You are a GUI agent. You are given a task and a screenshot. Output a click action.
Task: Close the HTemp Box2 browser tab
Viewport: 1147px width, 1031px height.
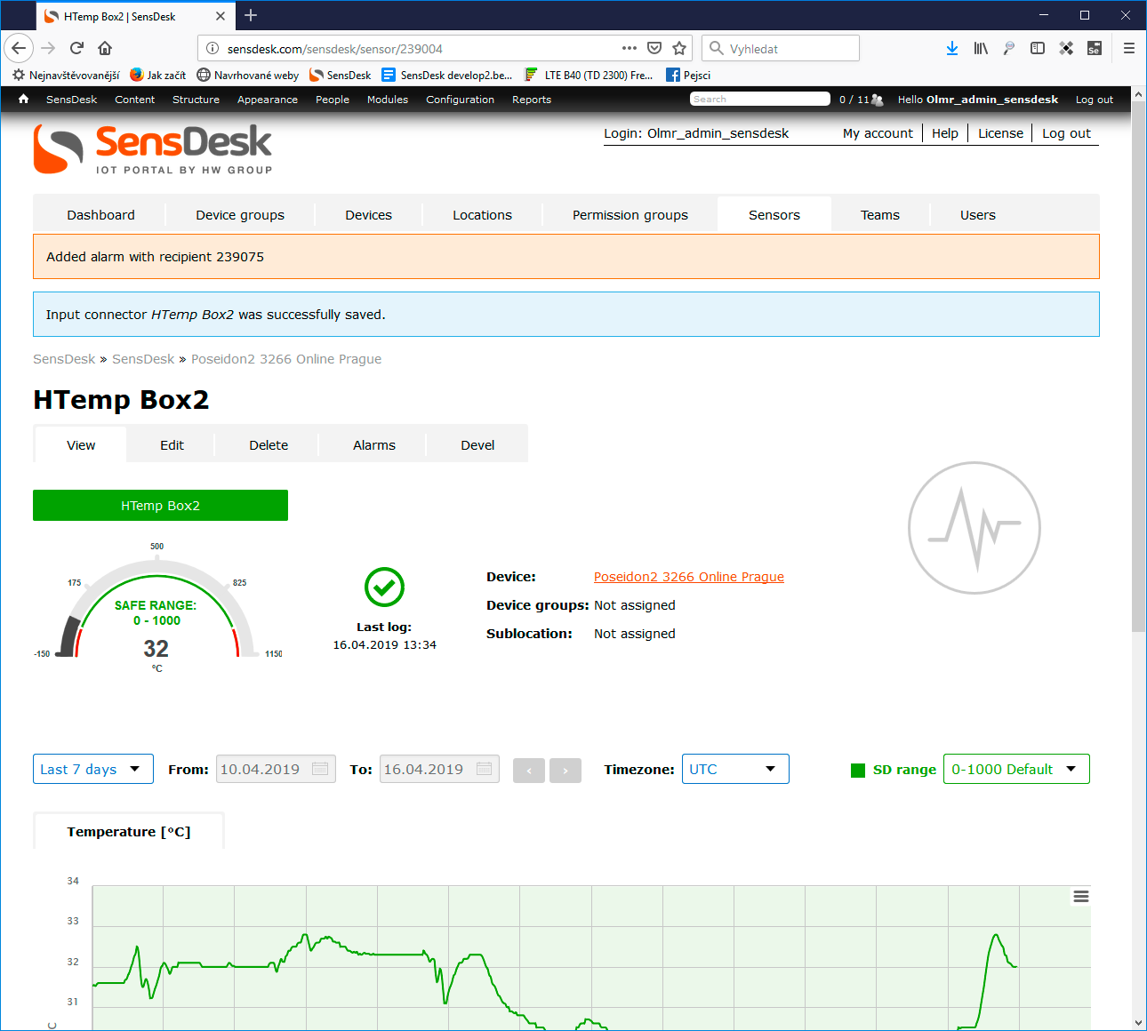(221, 16)
